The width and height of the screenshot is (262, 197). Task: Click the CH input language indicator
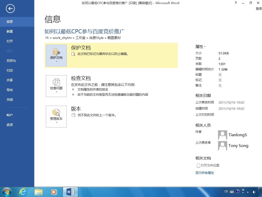[226, 191]
